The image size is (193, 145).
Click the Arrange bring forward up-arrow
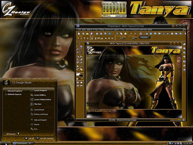point(78,38)
